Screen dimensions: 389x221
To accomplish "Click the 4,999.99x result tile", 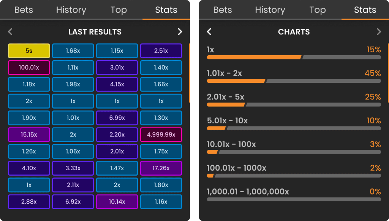I will [x=161, y=135].
